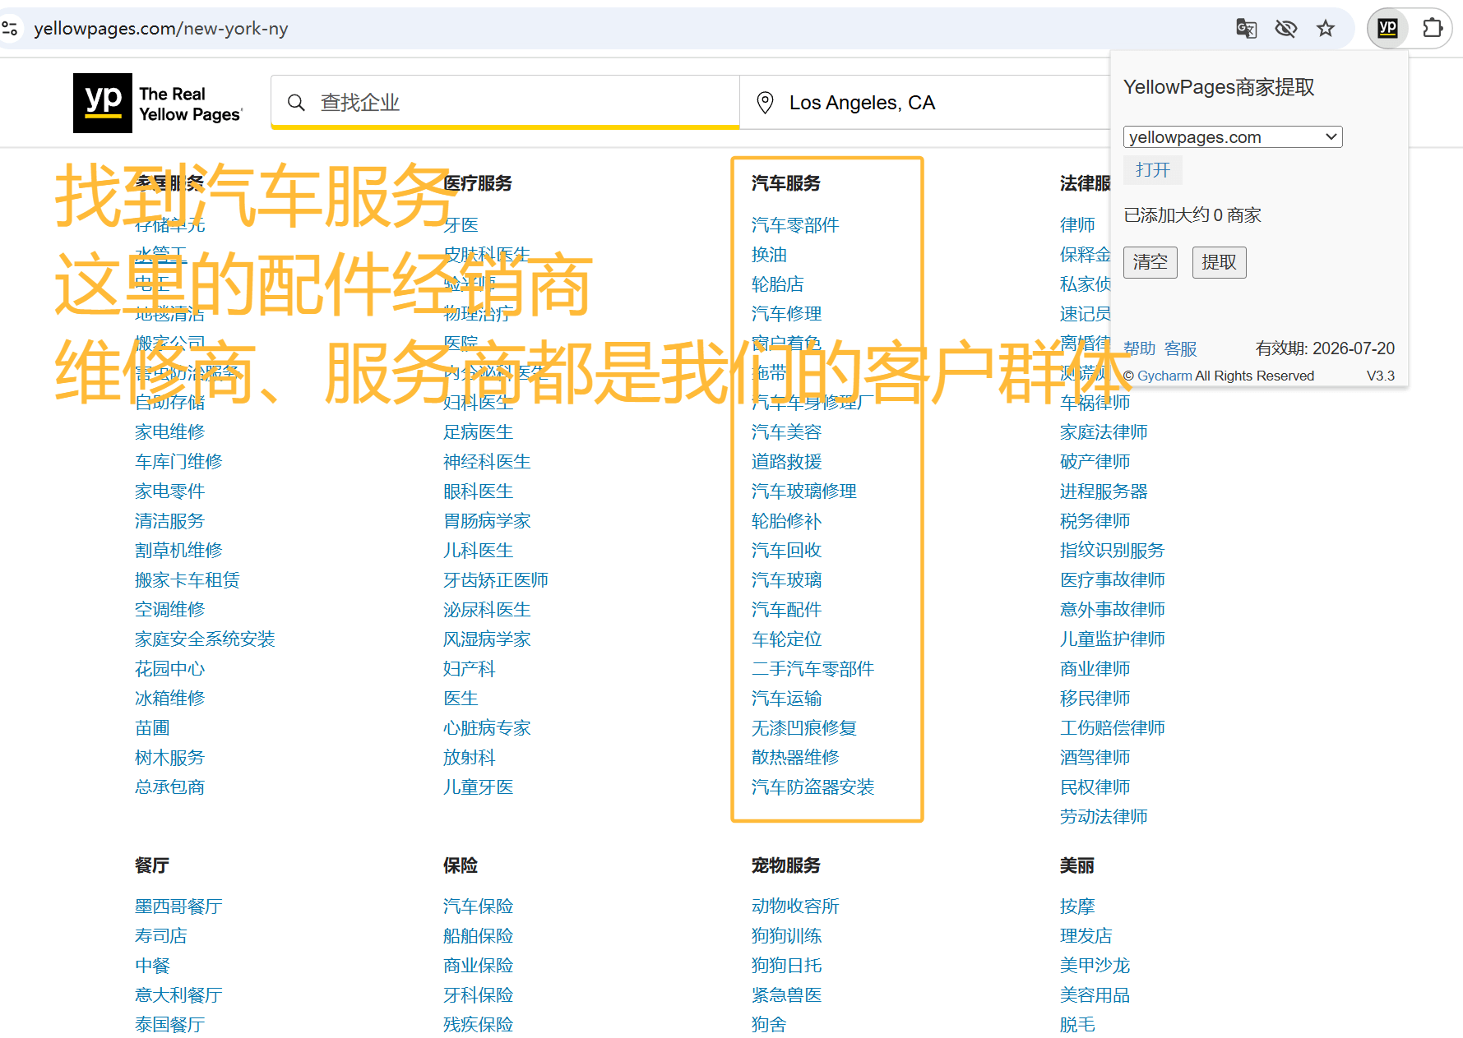The image size is (1463, 1038).
Task: Open 清洁服务 link
Action: 170,521
